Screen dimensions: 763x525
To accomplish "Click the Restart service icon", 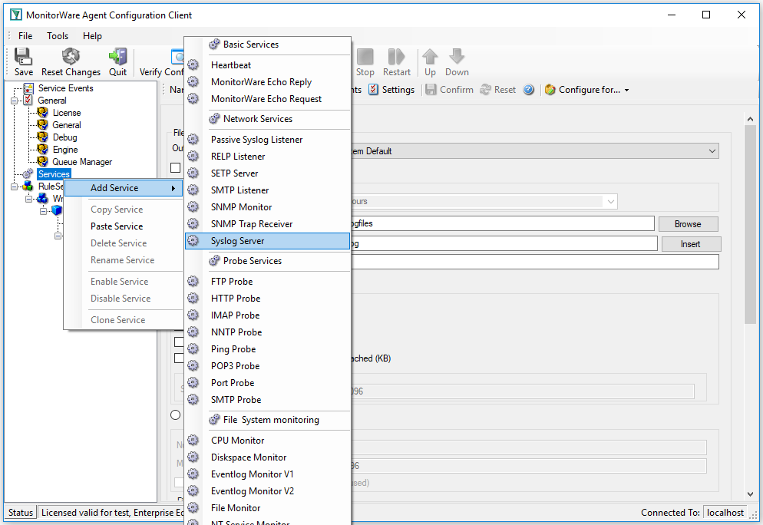I will point(397,57).
